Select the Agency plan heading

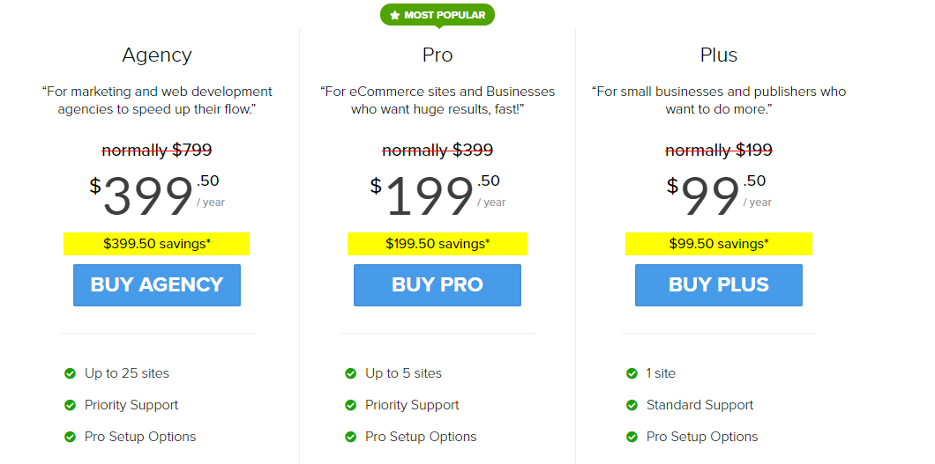click(x=157, y=55)
